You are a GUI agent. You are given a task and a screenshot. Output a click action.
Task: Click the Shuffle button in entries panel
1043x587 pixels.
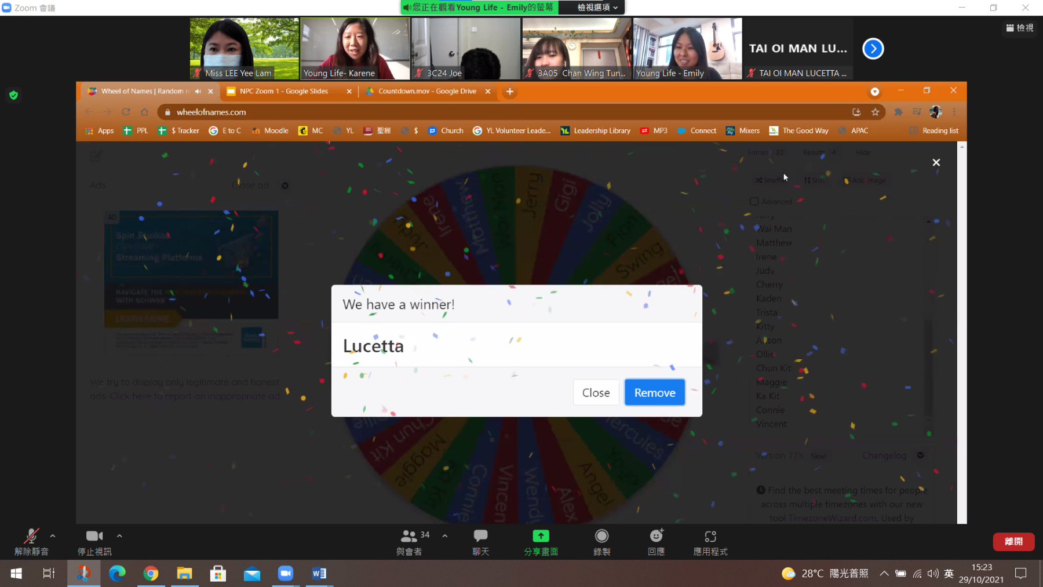(771, 180)
